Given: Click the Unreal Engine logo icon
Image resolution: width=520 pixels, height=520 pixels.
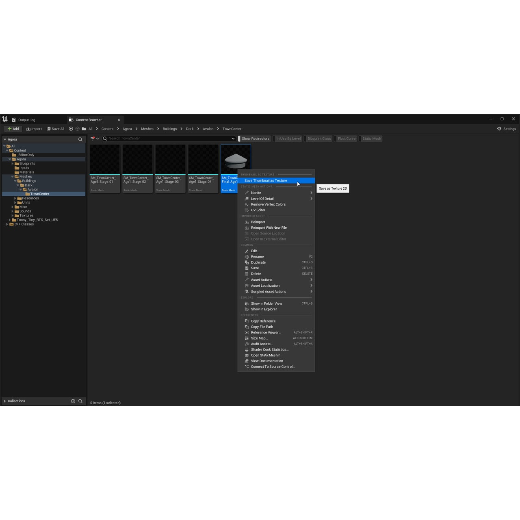Looking at the screenshot, I should coord(5,119).
